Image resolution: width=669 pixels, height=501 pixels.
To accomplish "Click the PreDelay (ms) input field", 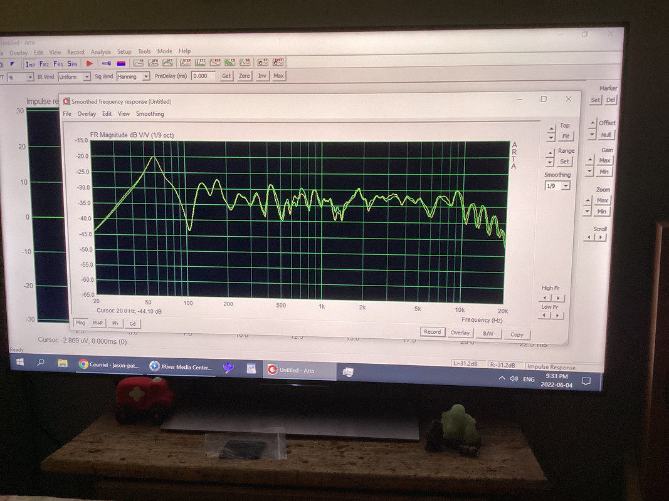I will pos(203,76).
